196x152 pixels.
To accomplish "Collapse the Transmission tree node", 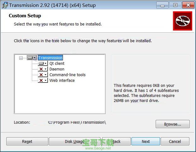I will point(21,58).
